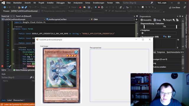Switch to the Form1.vb [Entwurf] tab

[x=24, y=16]
